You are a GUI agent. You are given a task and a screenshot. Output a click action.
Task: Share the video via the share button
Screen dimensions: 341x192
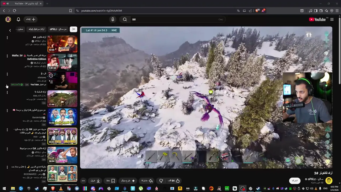point(147,181)
